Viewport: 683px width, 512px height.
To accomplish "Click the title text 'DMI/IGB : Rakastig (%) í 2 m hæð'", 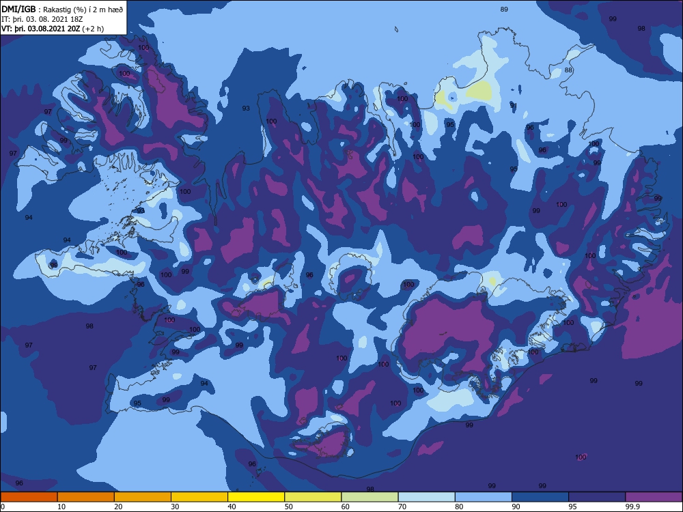I will [62, 9].
